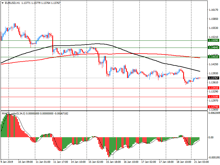Viewport: 220px width, 165px height.
Task: Click the red 1.12740 support level label
Action: [x=214, y=107]
